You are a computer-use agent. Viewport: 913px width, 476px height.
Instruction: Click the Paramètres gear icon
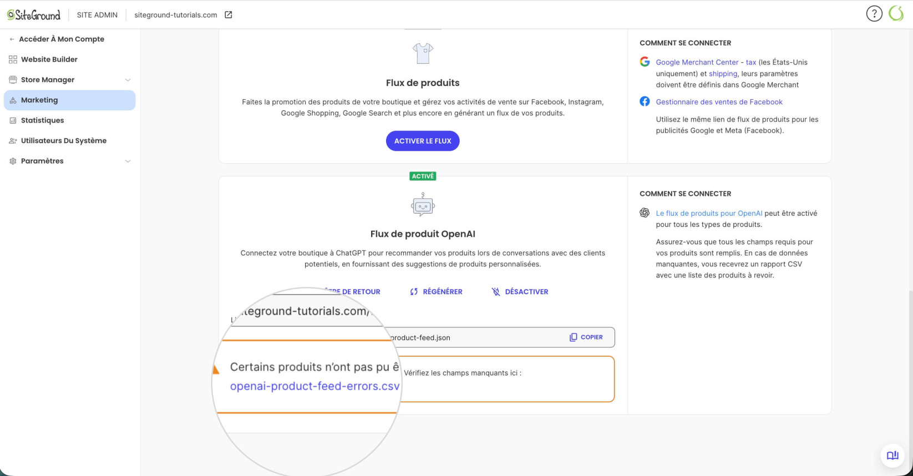click(13, 161)
